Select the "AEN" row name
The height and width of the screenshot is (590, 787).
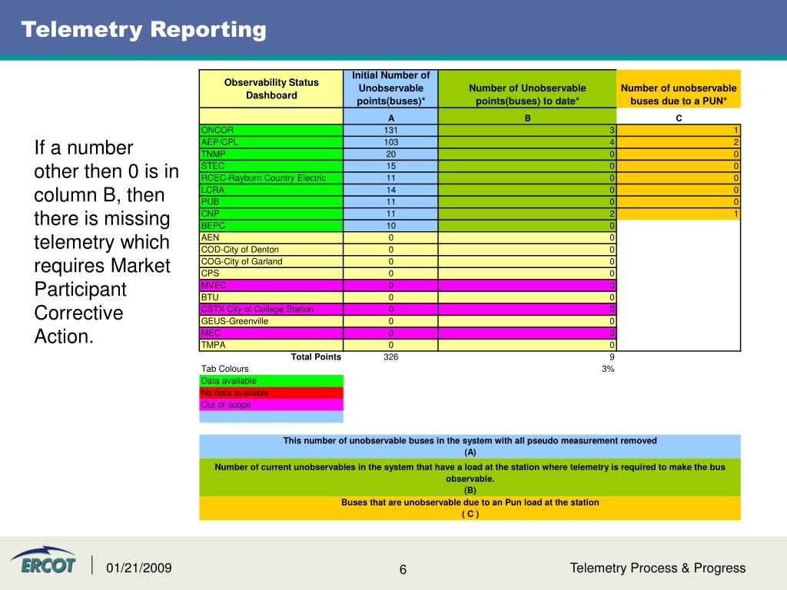271,238
